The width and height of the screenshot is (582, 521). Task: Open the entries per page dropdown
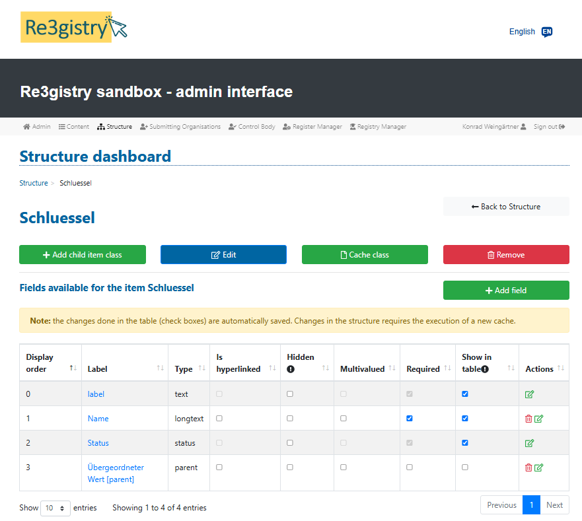pos(55,507)
